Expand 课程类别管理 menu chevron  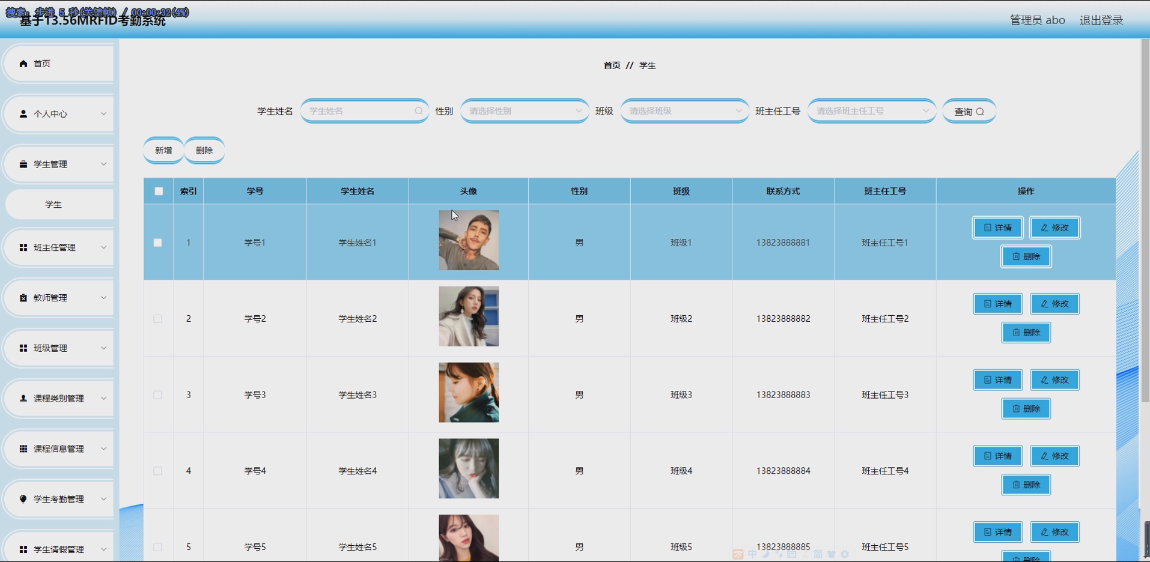(x=103, y=399)
